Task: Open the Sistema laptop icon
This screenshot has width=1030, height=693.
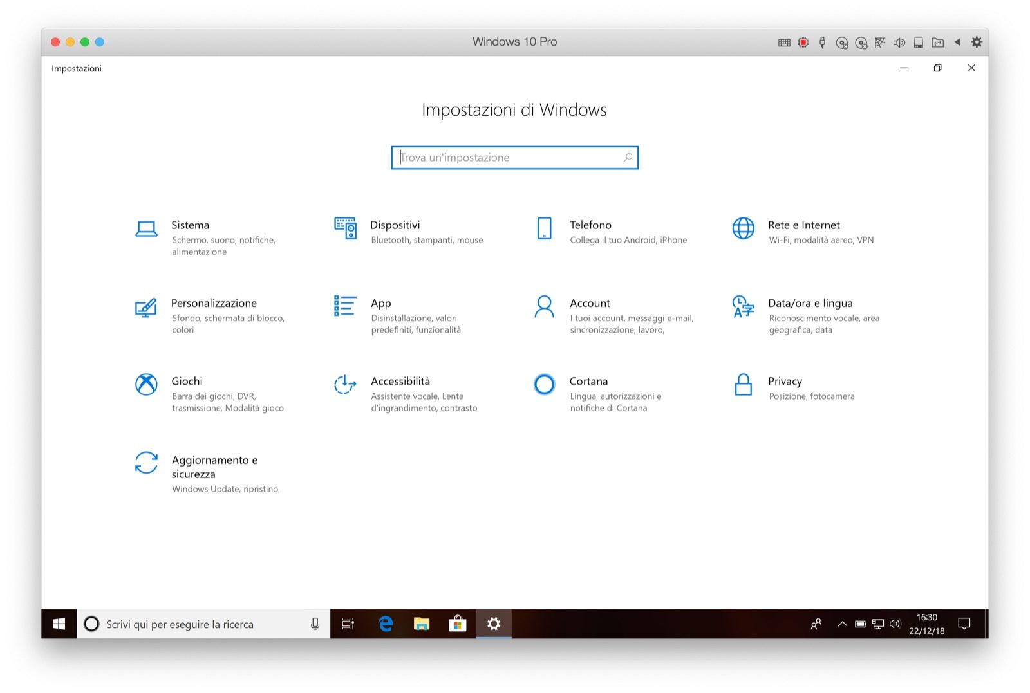Action: [146, 229]
